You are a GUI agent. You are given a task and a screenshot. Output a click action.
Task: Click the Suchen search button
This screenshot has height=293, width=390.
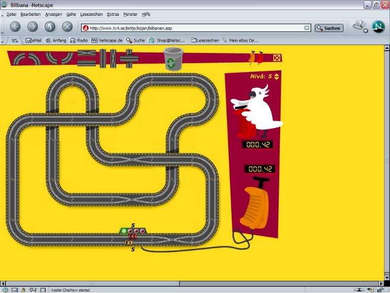(x=329, y=28)
